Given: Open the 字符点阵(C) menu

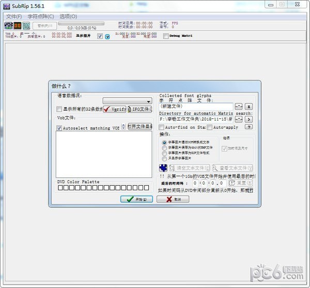Looking at the screenshot, I should tap(41, 17).
